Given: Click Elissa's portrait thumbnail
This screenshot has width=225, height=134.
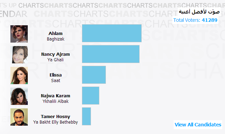Looking at the screenshot, I should click(19, 75).
